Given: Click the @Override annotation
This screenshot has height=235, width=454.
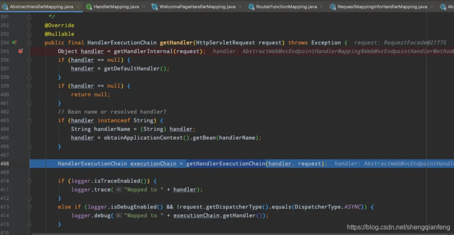Looking at the screenshot, I should (59, 26).
